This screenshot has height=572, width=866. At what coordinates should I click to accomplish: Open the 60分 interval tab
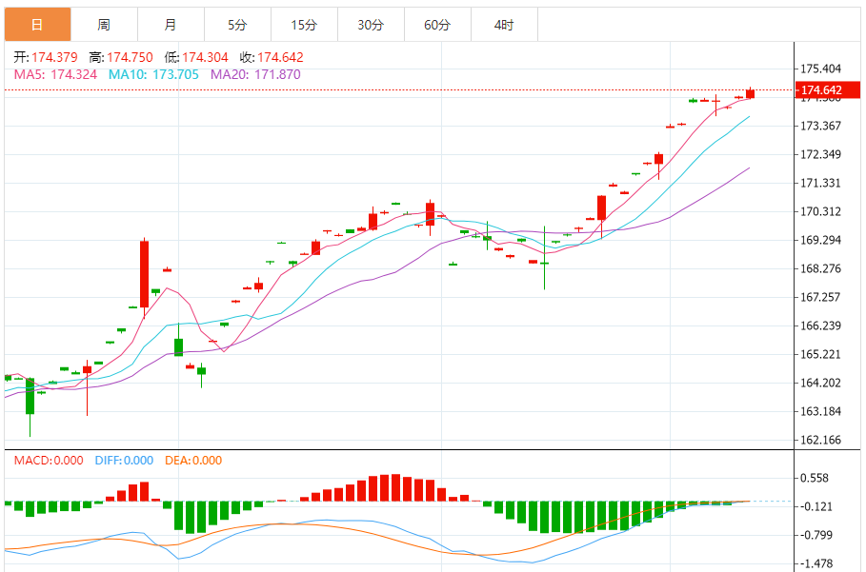tap(437, 25)
